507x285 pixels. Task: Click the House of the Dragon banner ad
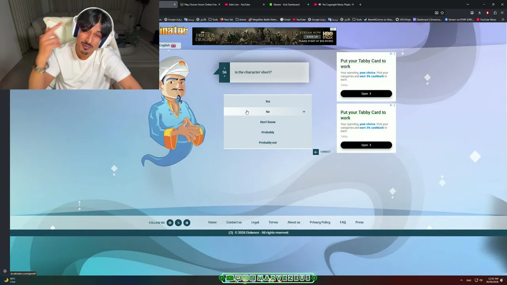pos(264,36)
